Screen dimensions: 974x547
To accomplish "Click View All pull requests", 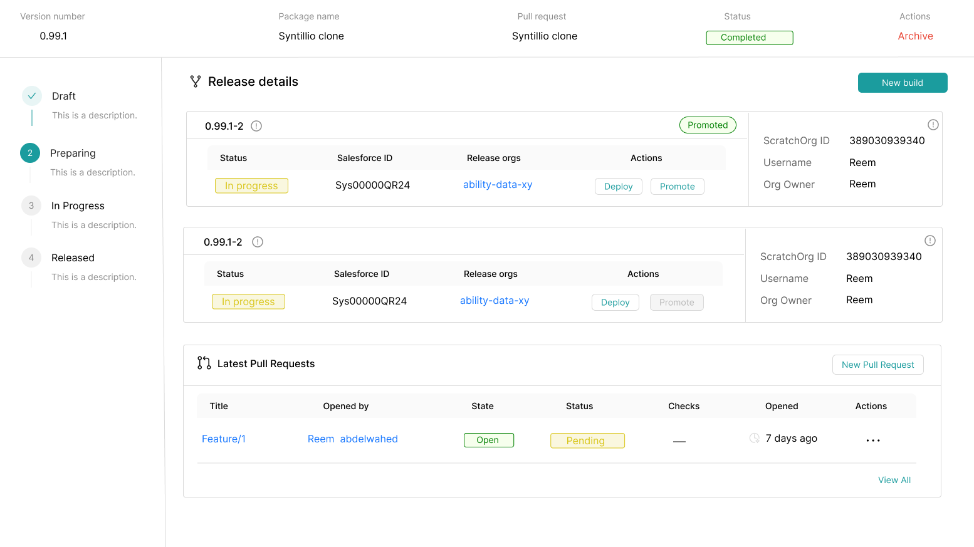I will coord(894,480).
